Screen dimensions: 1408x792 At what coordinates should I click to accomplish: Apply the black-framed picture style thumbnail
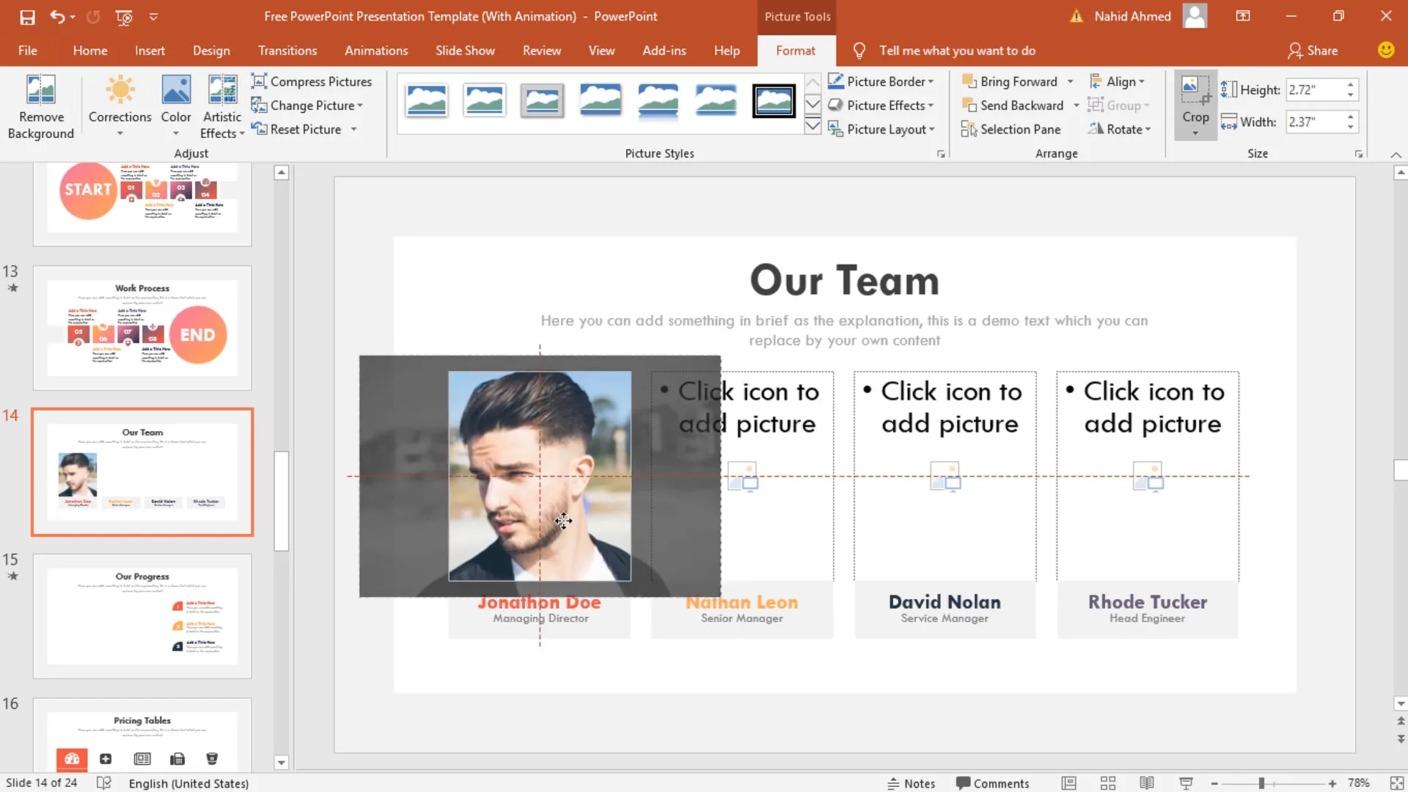774,100
